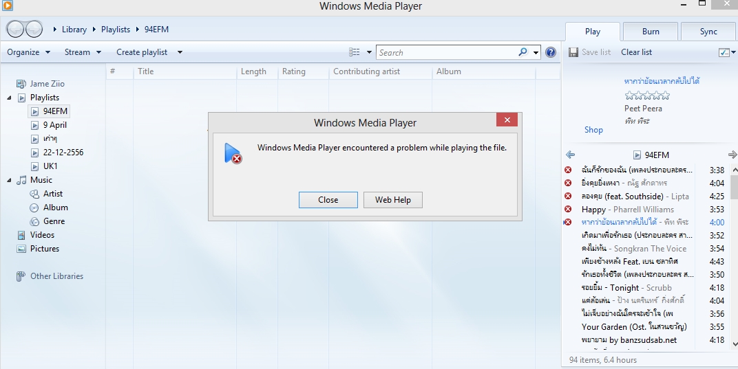Image resolution: width=738 pixels, height=369 pixels.
Task: Click the arrow before Library breadcrumb
Action: pyautogui.click(x=56, y=29)
